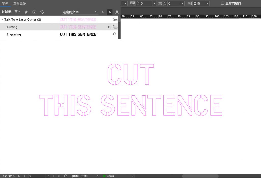Screen dimensions: 261x178
Task: Click the tracking icon beside the second 0 field
Action: [x=160, y=3]
